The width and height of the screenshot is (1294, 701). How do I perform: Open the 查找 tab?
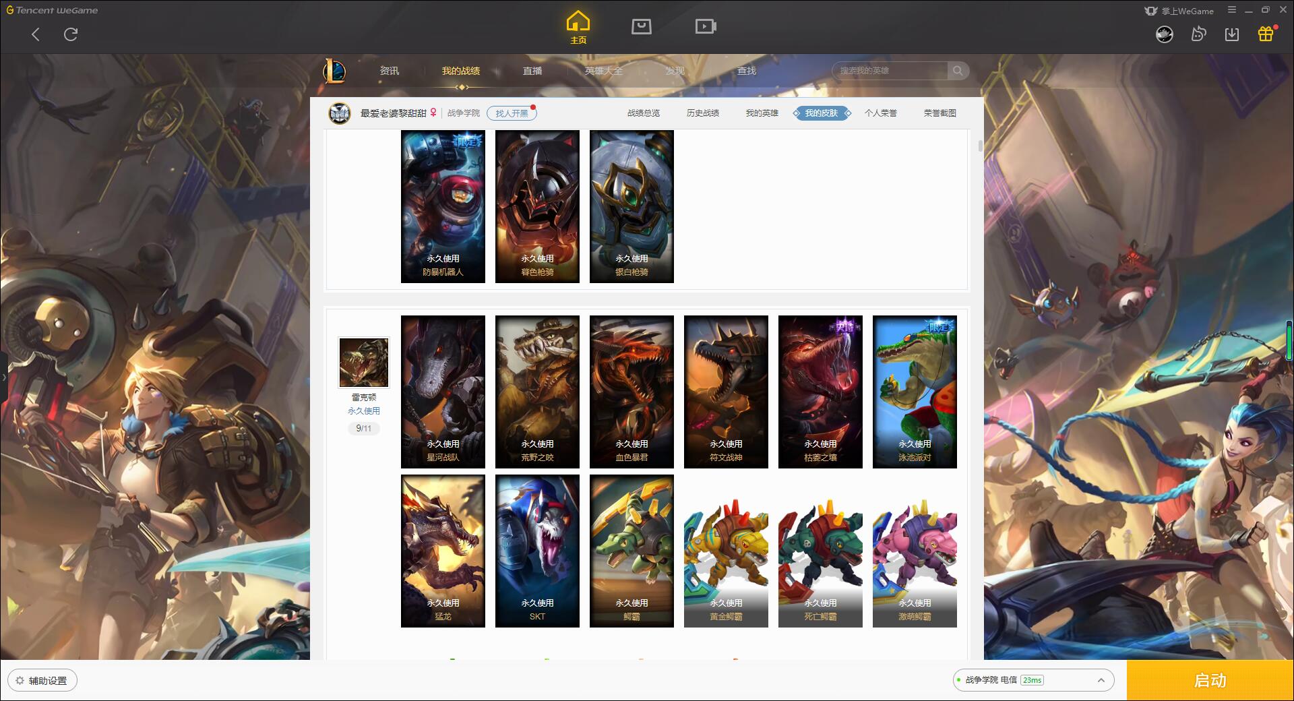[747, 71]
